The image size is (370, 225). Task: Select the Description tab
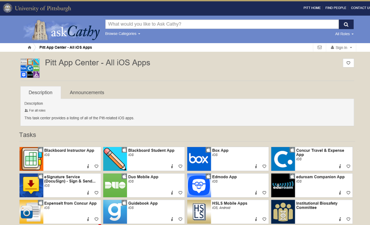[x=40, y=92]
